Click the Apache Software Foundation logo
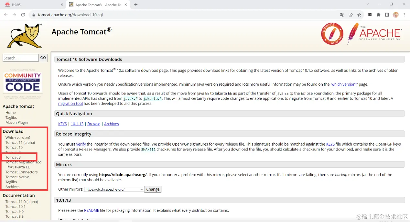Image resolution: width=410 pixels, height=222 pixels. click(374, 34)
